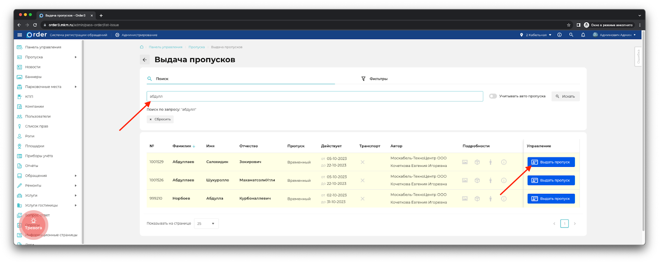The height and width of the screenshot is (263, 659).
Task: Open the 2 Кабельная location dropdown
Action: (x=535, y=35)
